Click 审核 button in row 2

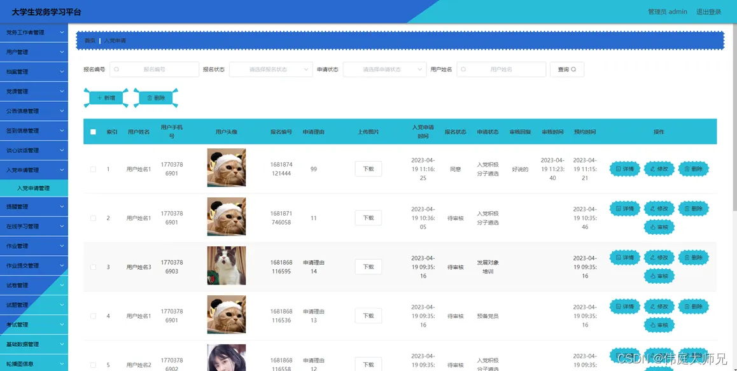(659, 227)
